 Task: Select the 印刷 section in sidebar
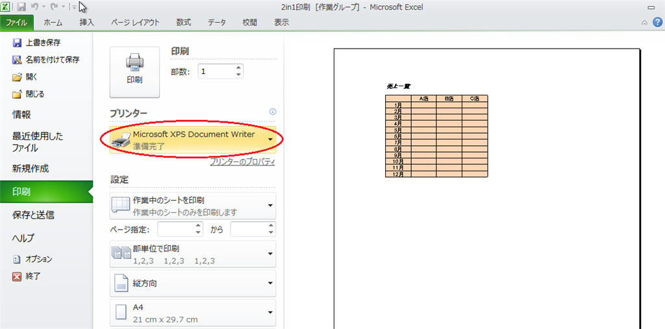[46, 191]
